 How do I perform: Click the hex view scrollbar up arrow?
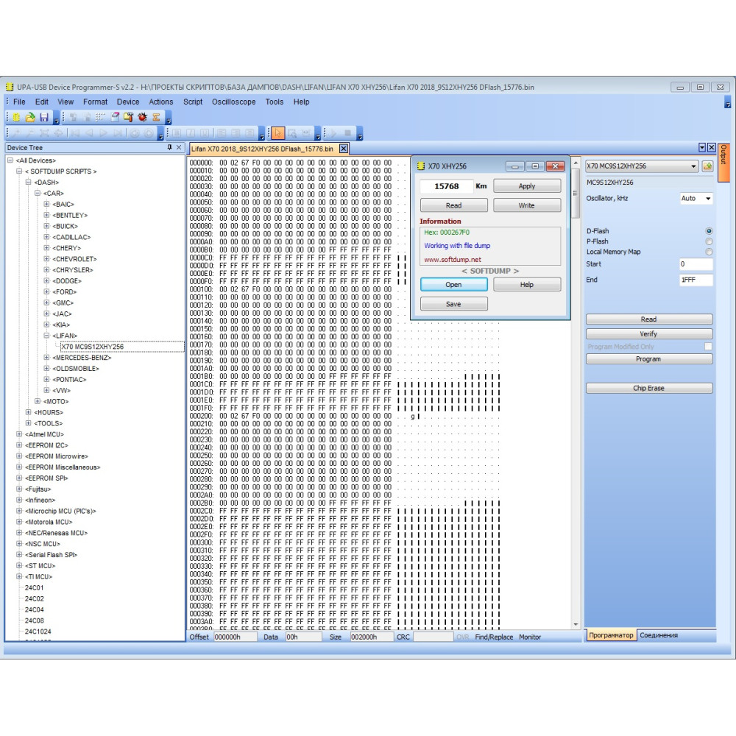(x=576, y=163)
